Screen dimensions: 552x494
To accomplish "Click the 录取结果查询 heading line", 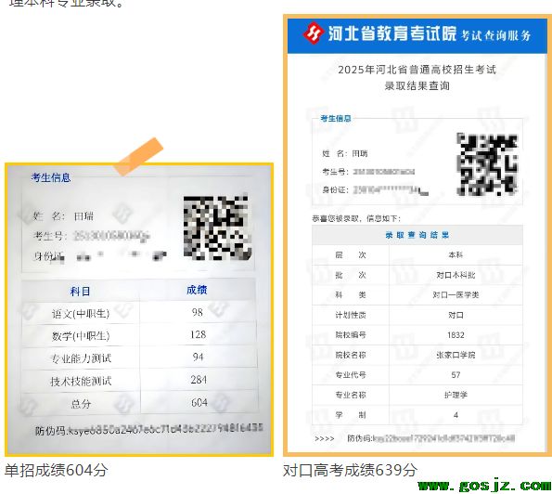I will click(x=417, y=85).
